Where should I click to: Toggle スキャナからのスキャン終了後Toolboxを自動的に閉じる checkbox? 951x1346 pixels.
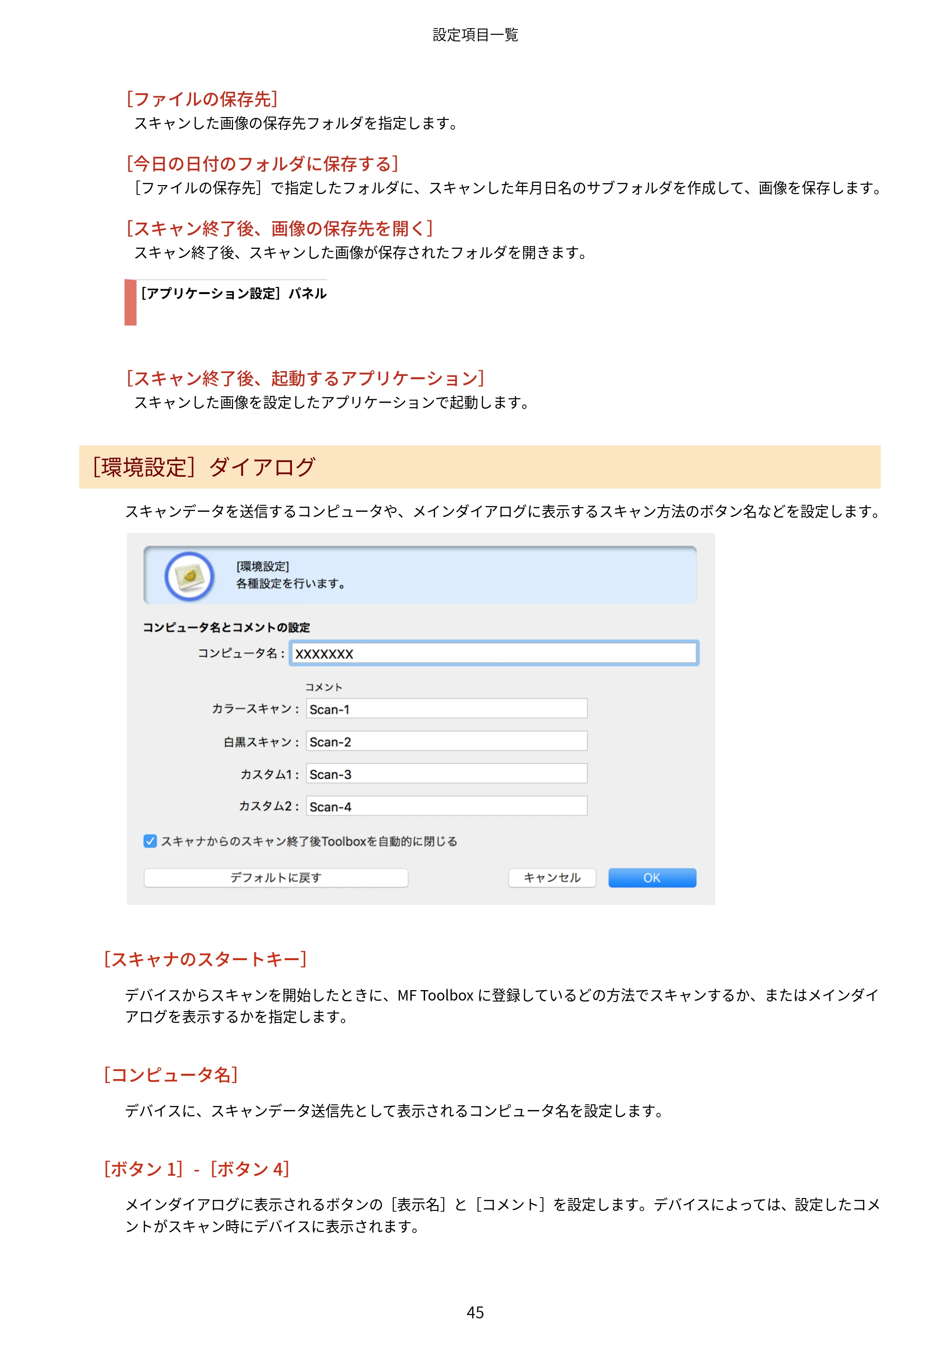coord(150,841)
